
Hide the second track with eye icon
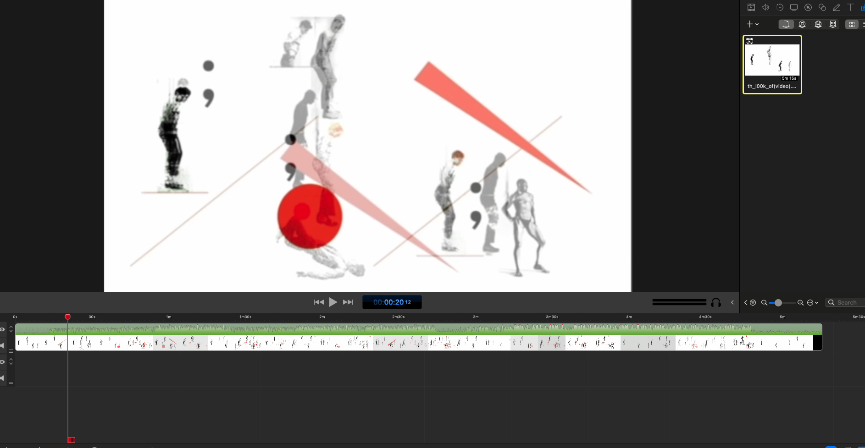tap(2, 362)
